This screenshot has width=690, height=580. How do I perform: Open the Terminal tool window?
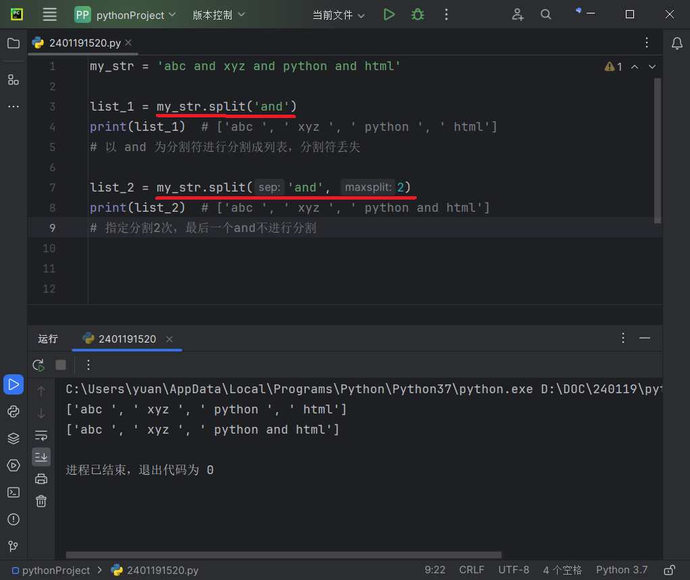point(14,492)
